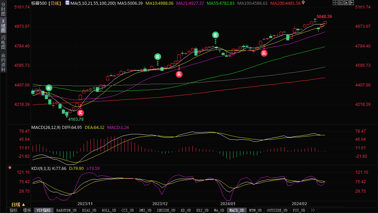Click the leftmost icon in the top-right chart toolbar
This screenshot has width=378, height=213.
335,3
